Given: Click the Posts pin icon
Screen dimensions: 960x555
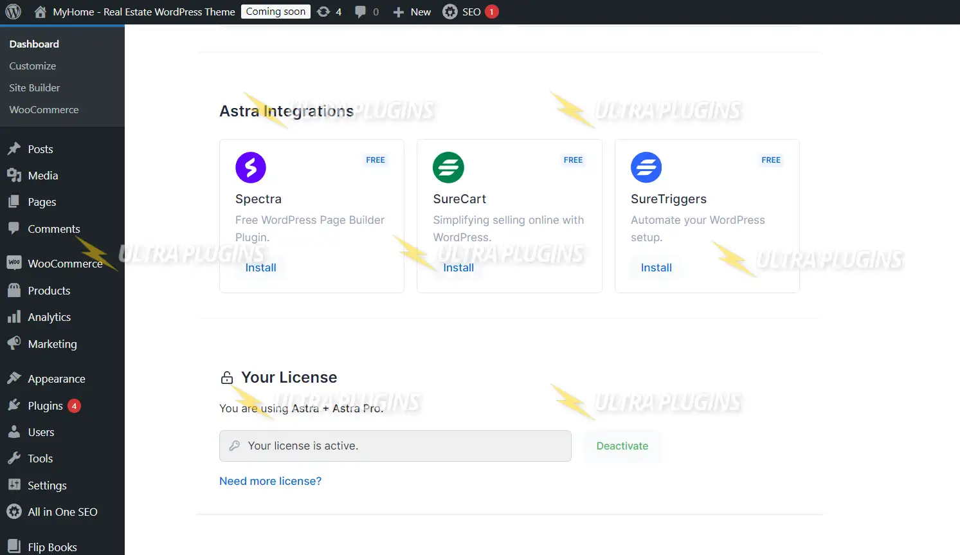Looking at the screenshot, I should (14, 149).
